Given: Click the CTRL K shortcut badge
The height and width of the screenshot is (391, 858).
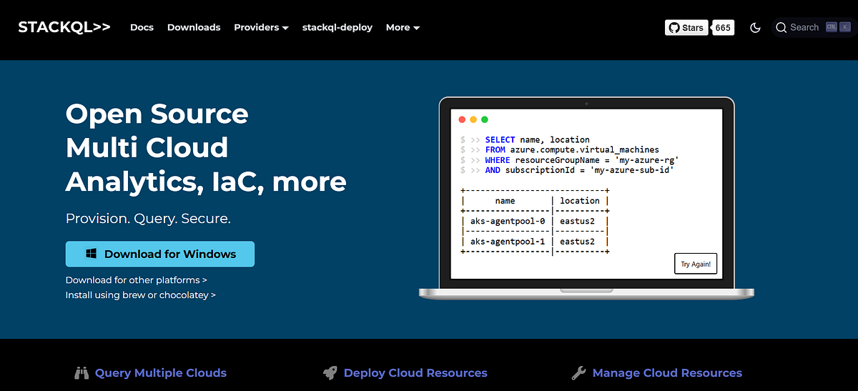Looking at the screenshot, I should tap(838, 28).
